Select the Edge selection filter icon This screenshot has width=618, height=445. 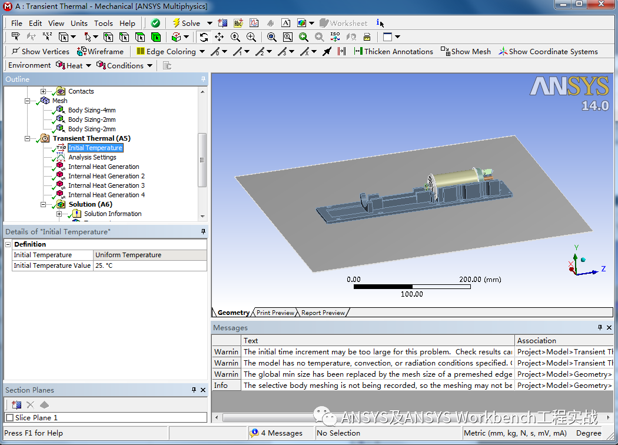124,37
